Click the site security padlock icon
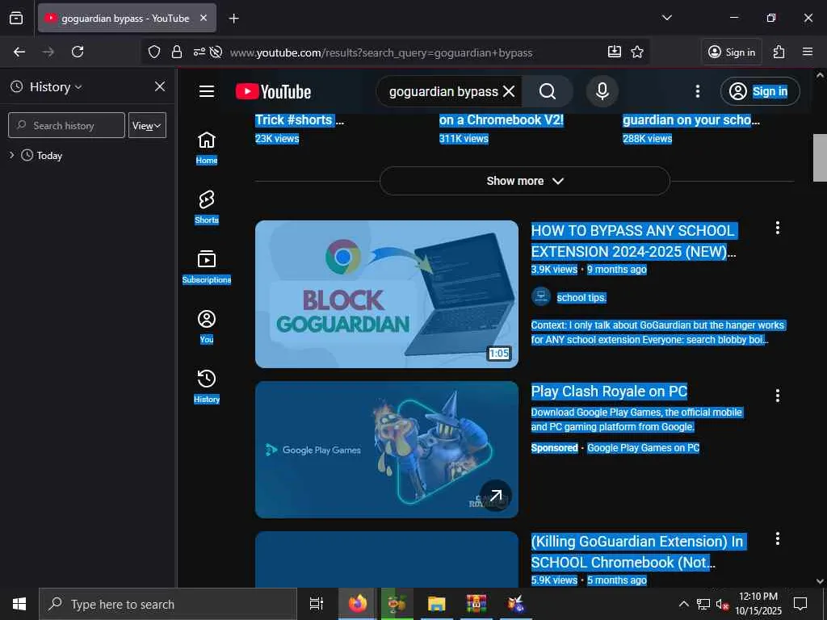Viewport: 827px width, 620px height. tap(177, 52)
